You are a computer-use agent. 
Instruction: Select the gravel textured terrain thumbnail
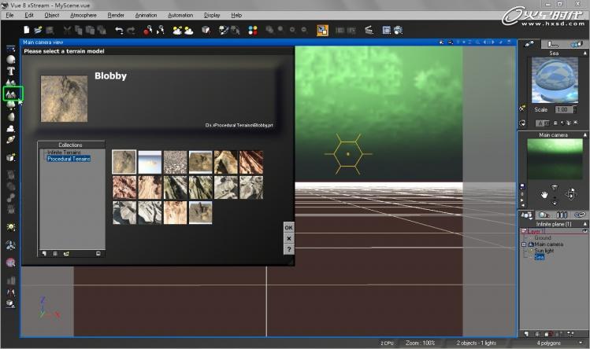[176, 162]
